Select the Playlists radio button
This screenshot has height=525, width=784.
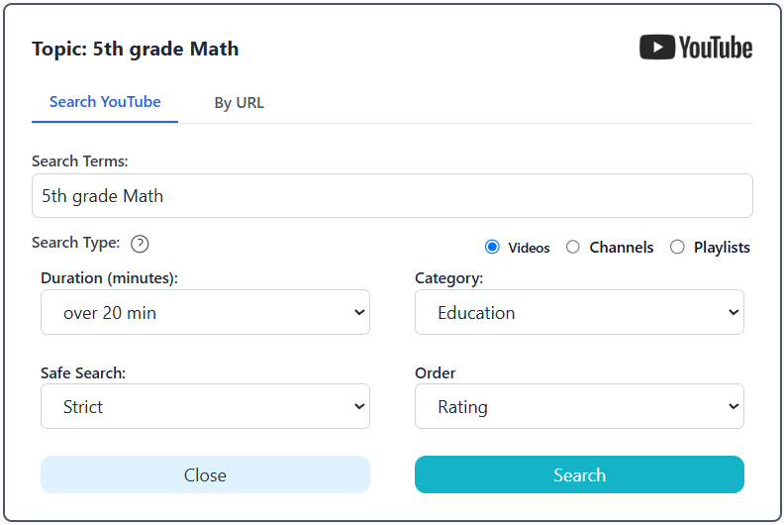[x=677, y=247]
